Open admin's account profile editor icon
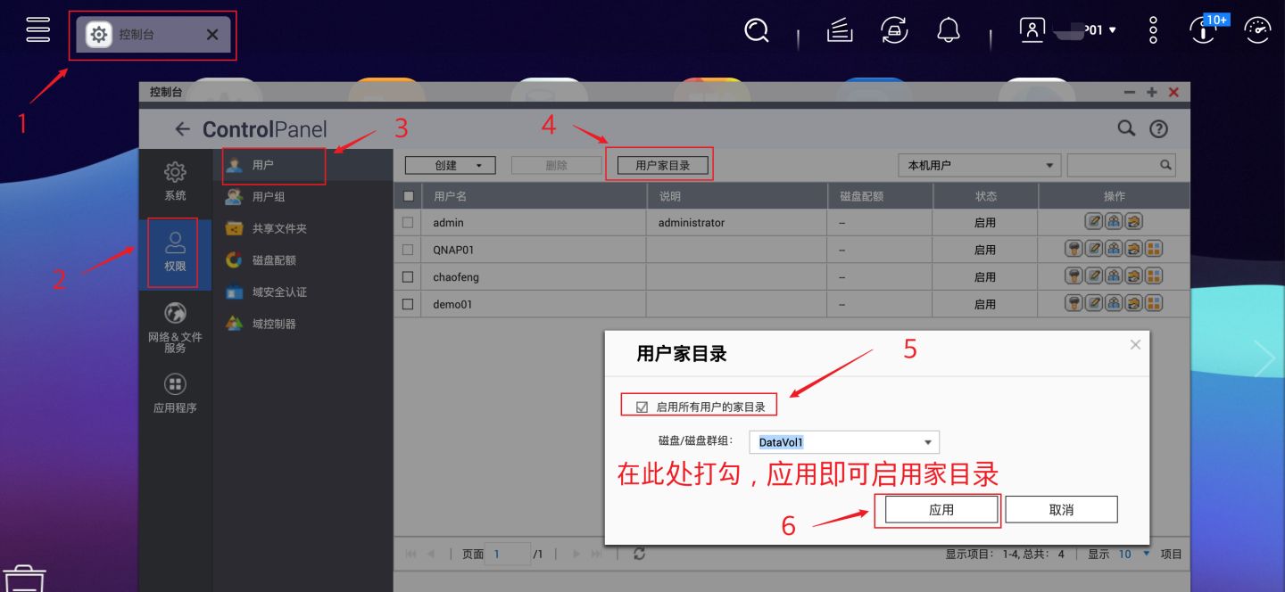1285x592 pixels. (x=1095, y=222)
